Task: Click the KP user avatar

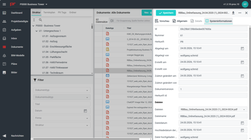Action: [245, 4]
